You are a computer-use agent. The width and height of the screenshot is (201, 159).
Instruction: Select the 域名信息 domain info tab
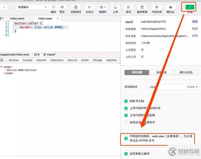[x=161, y=72]
